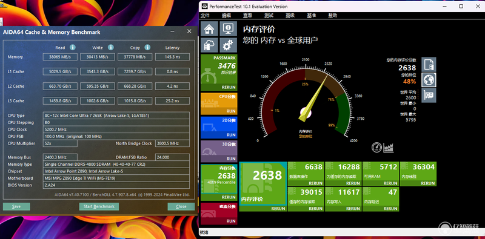485x239 pixels.
Task: Click the hardware card comparison icon
Action: tap(429, 96)
